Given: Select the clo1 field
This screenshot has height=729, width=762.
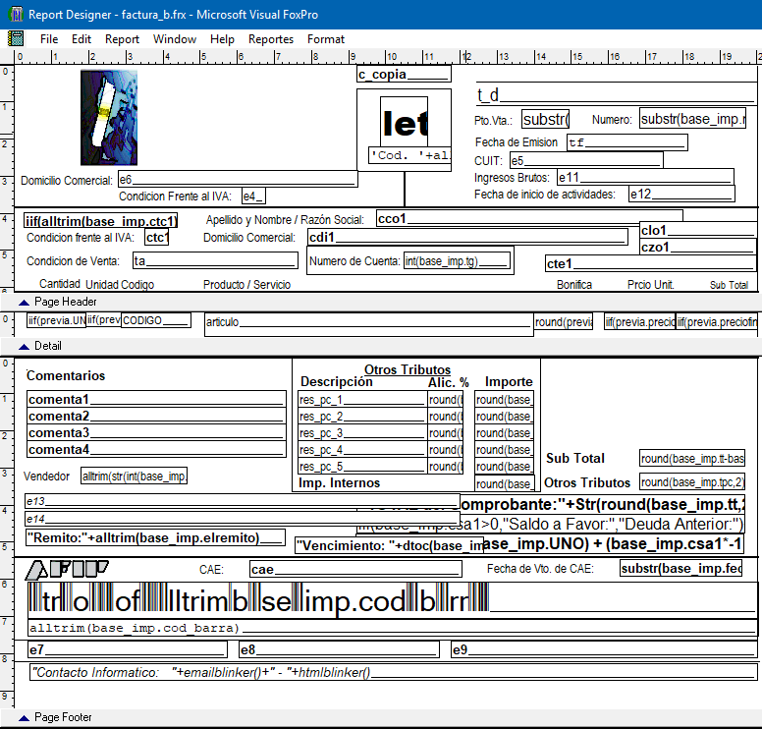Looking at the screenshot, I should 698,230.
